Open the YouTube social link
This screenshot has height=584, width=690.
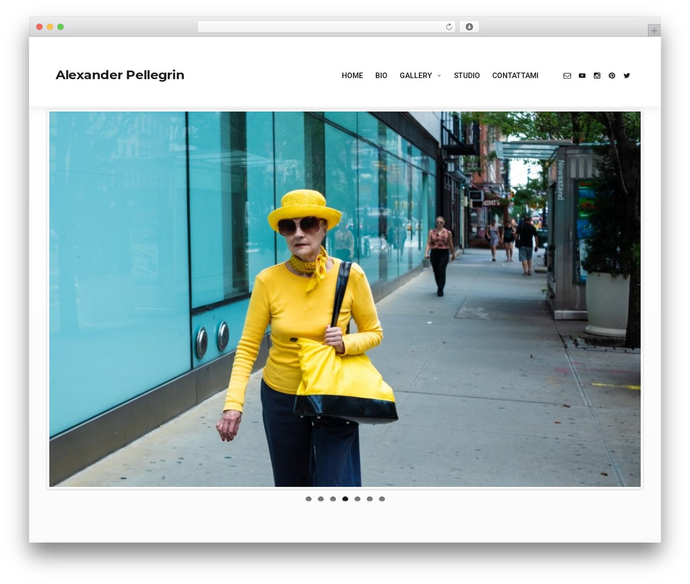click(582, 76)
